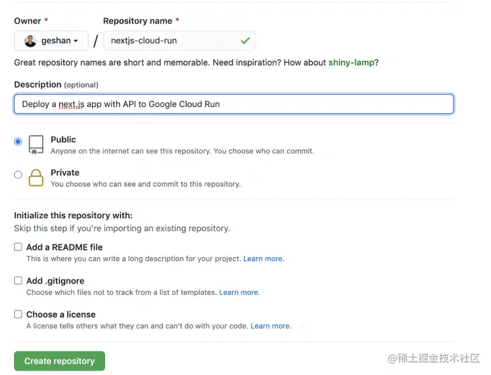Check Add a README file
Viewport: 491px width, 375px height.
(x=18, y=247)
